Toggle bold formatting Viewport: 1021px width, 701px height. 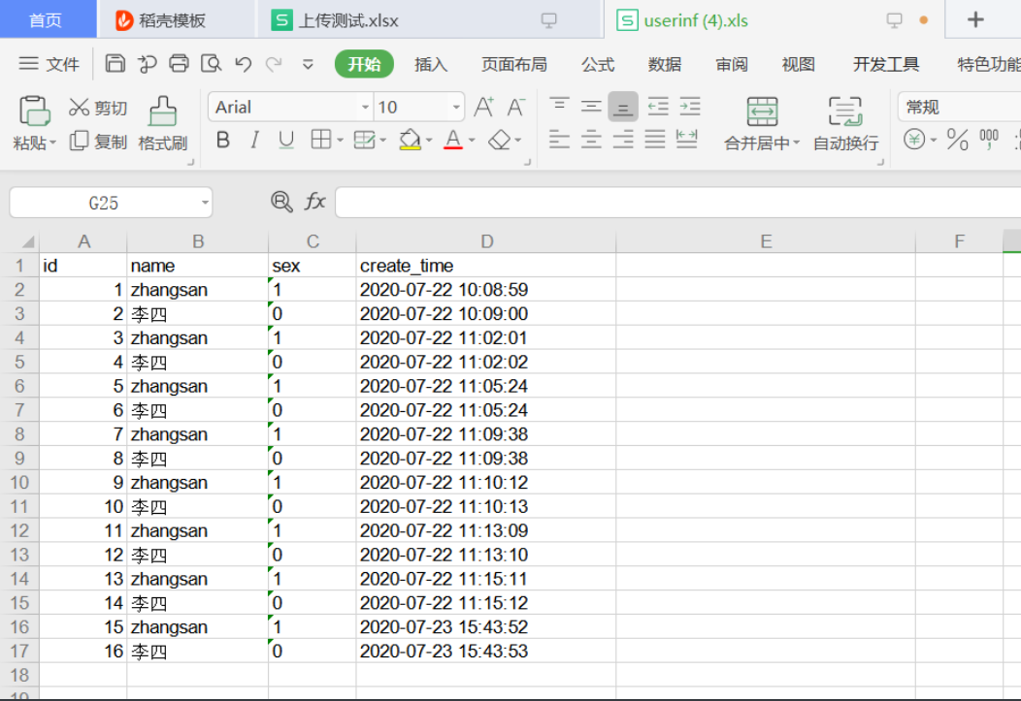[222, 140]
